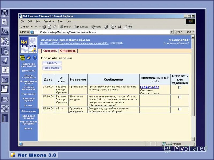This screenshot has height=160, width=214.
Task: Open the Media toolbar button
Action: (96, 27)
